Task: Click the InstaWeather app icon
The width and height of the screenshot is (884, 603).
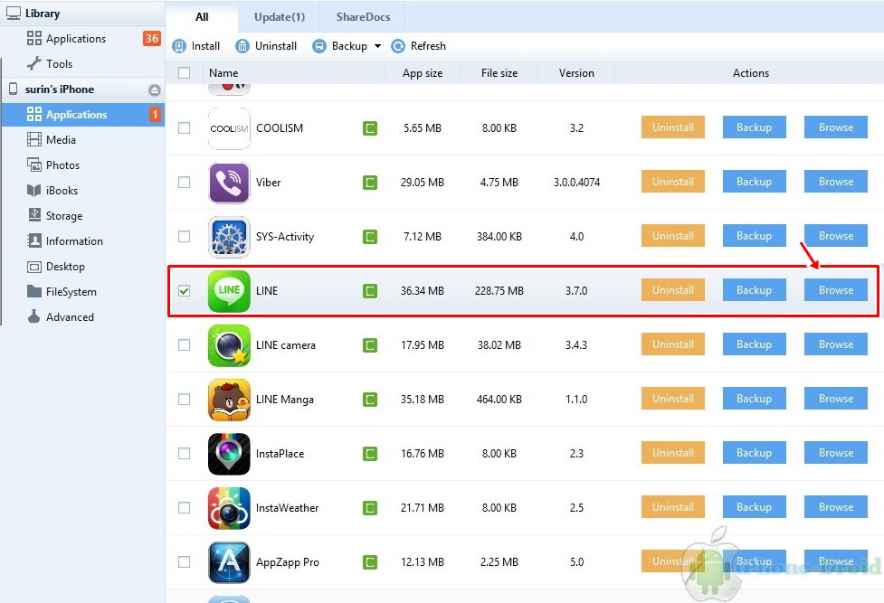Action: [x=229, y=508]
